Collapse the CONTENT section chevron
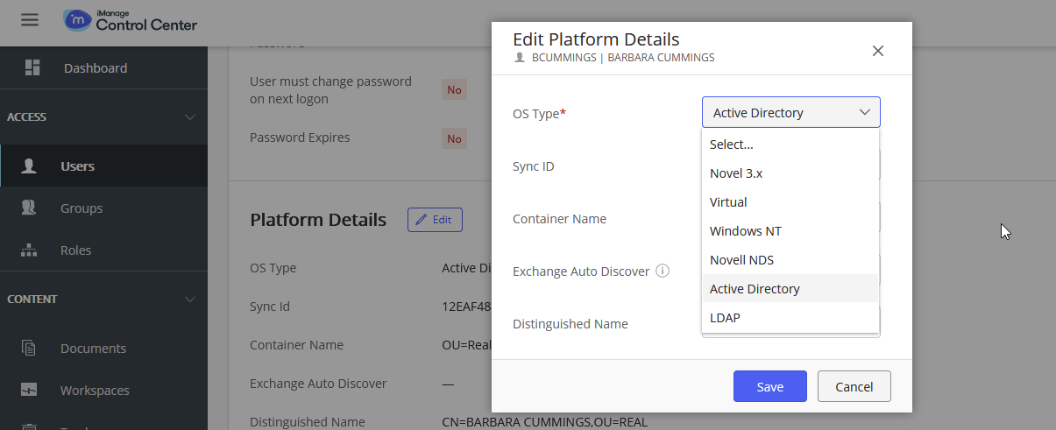 pos(190,300)
